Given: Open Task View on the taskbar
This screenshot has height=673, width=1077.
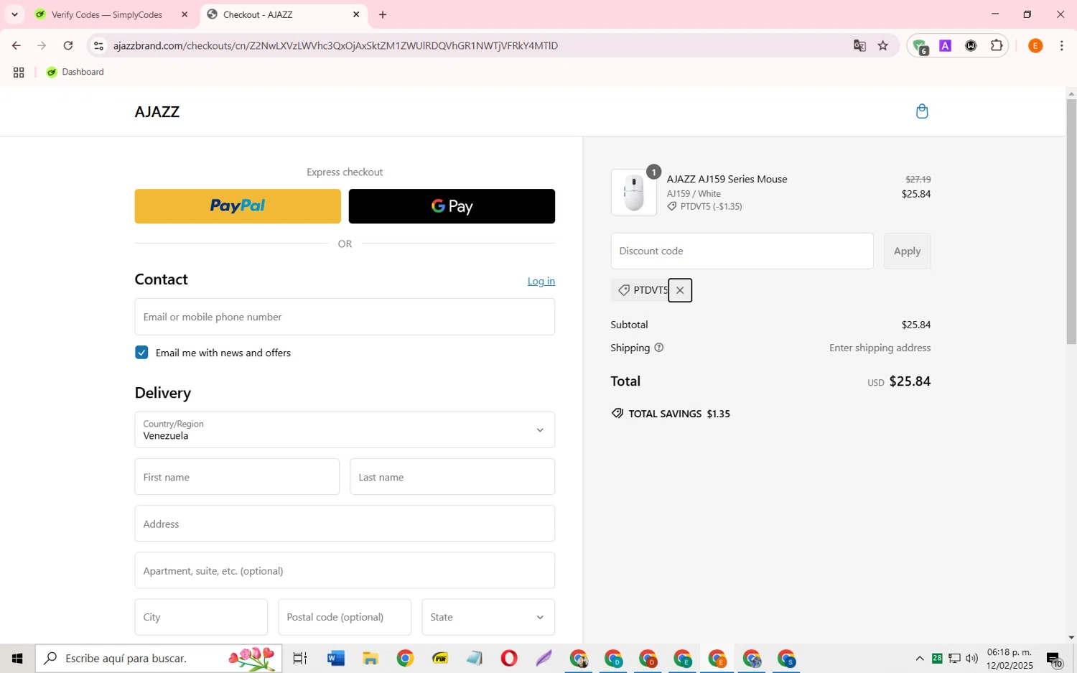Looking at the screenshot, I should 300,658.
